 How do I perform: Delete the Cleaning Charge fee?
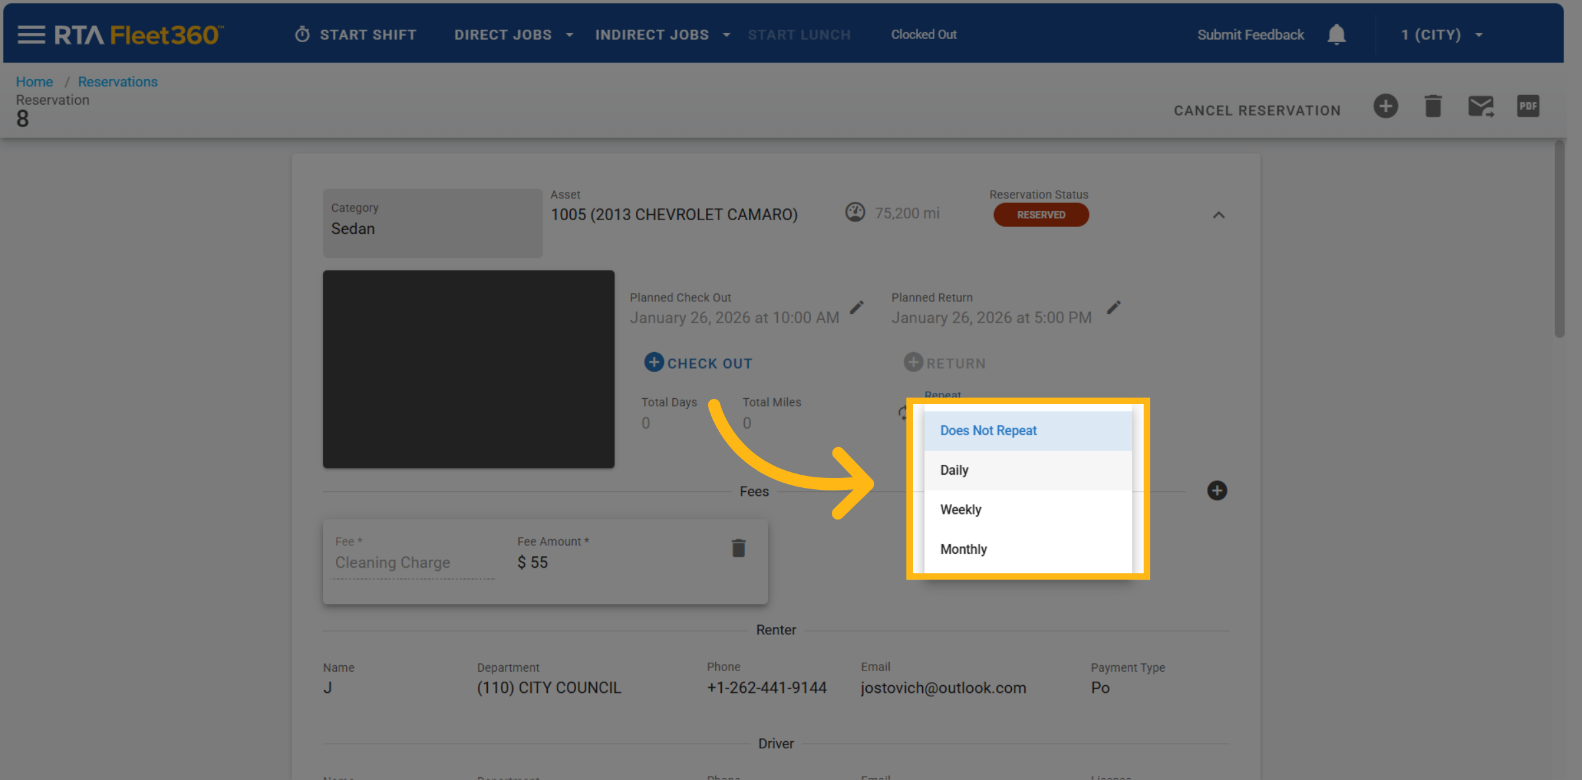coord(738,548)
